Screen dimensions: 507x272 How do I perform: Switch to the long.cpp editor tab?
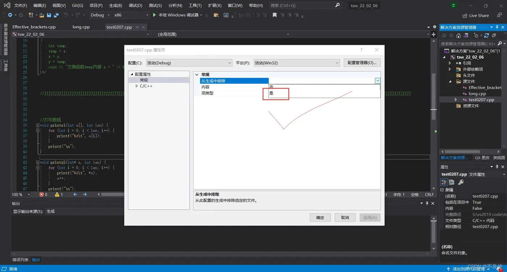pyautogui.click(x=81, y=27)
